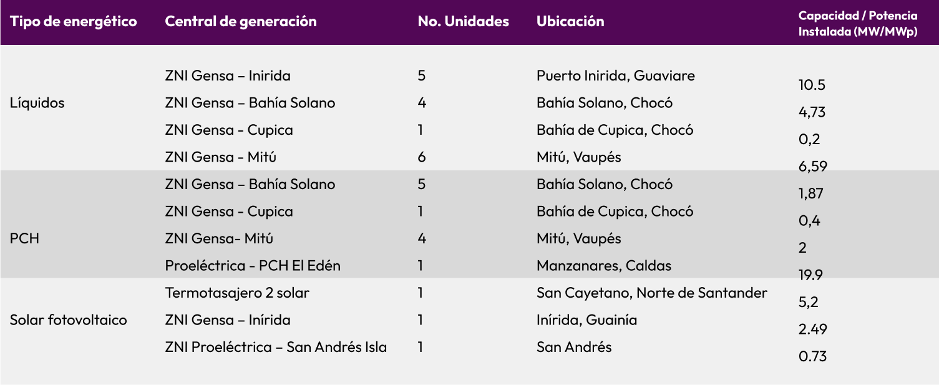This screenshot has height=385, width=939.
Task: Select the "Termotasajero 2 solar" plant cell
Action: [x=237, y=293]
